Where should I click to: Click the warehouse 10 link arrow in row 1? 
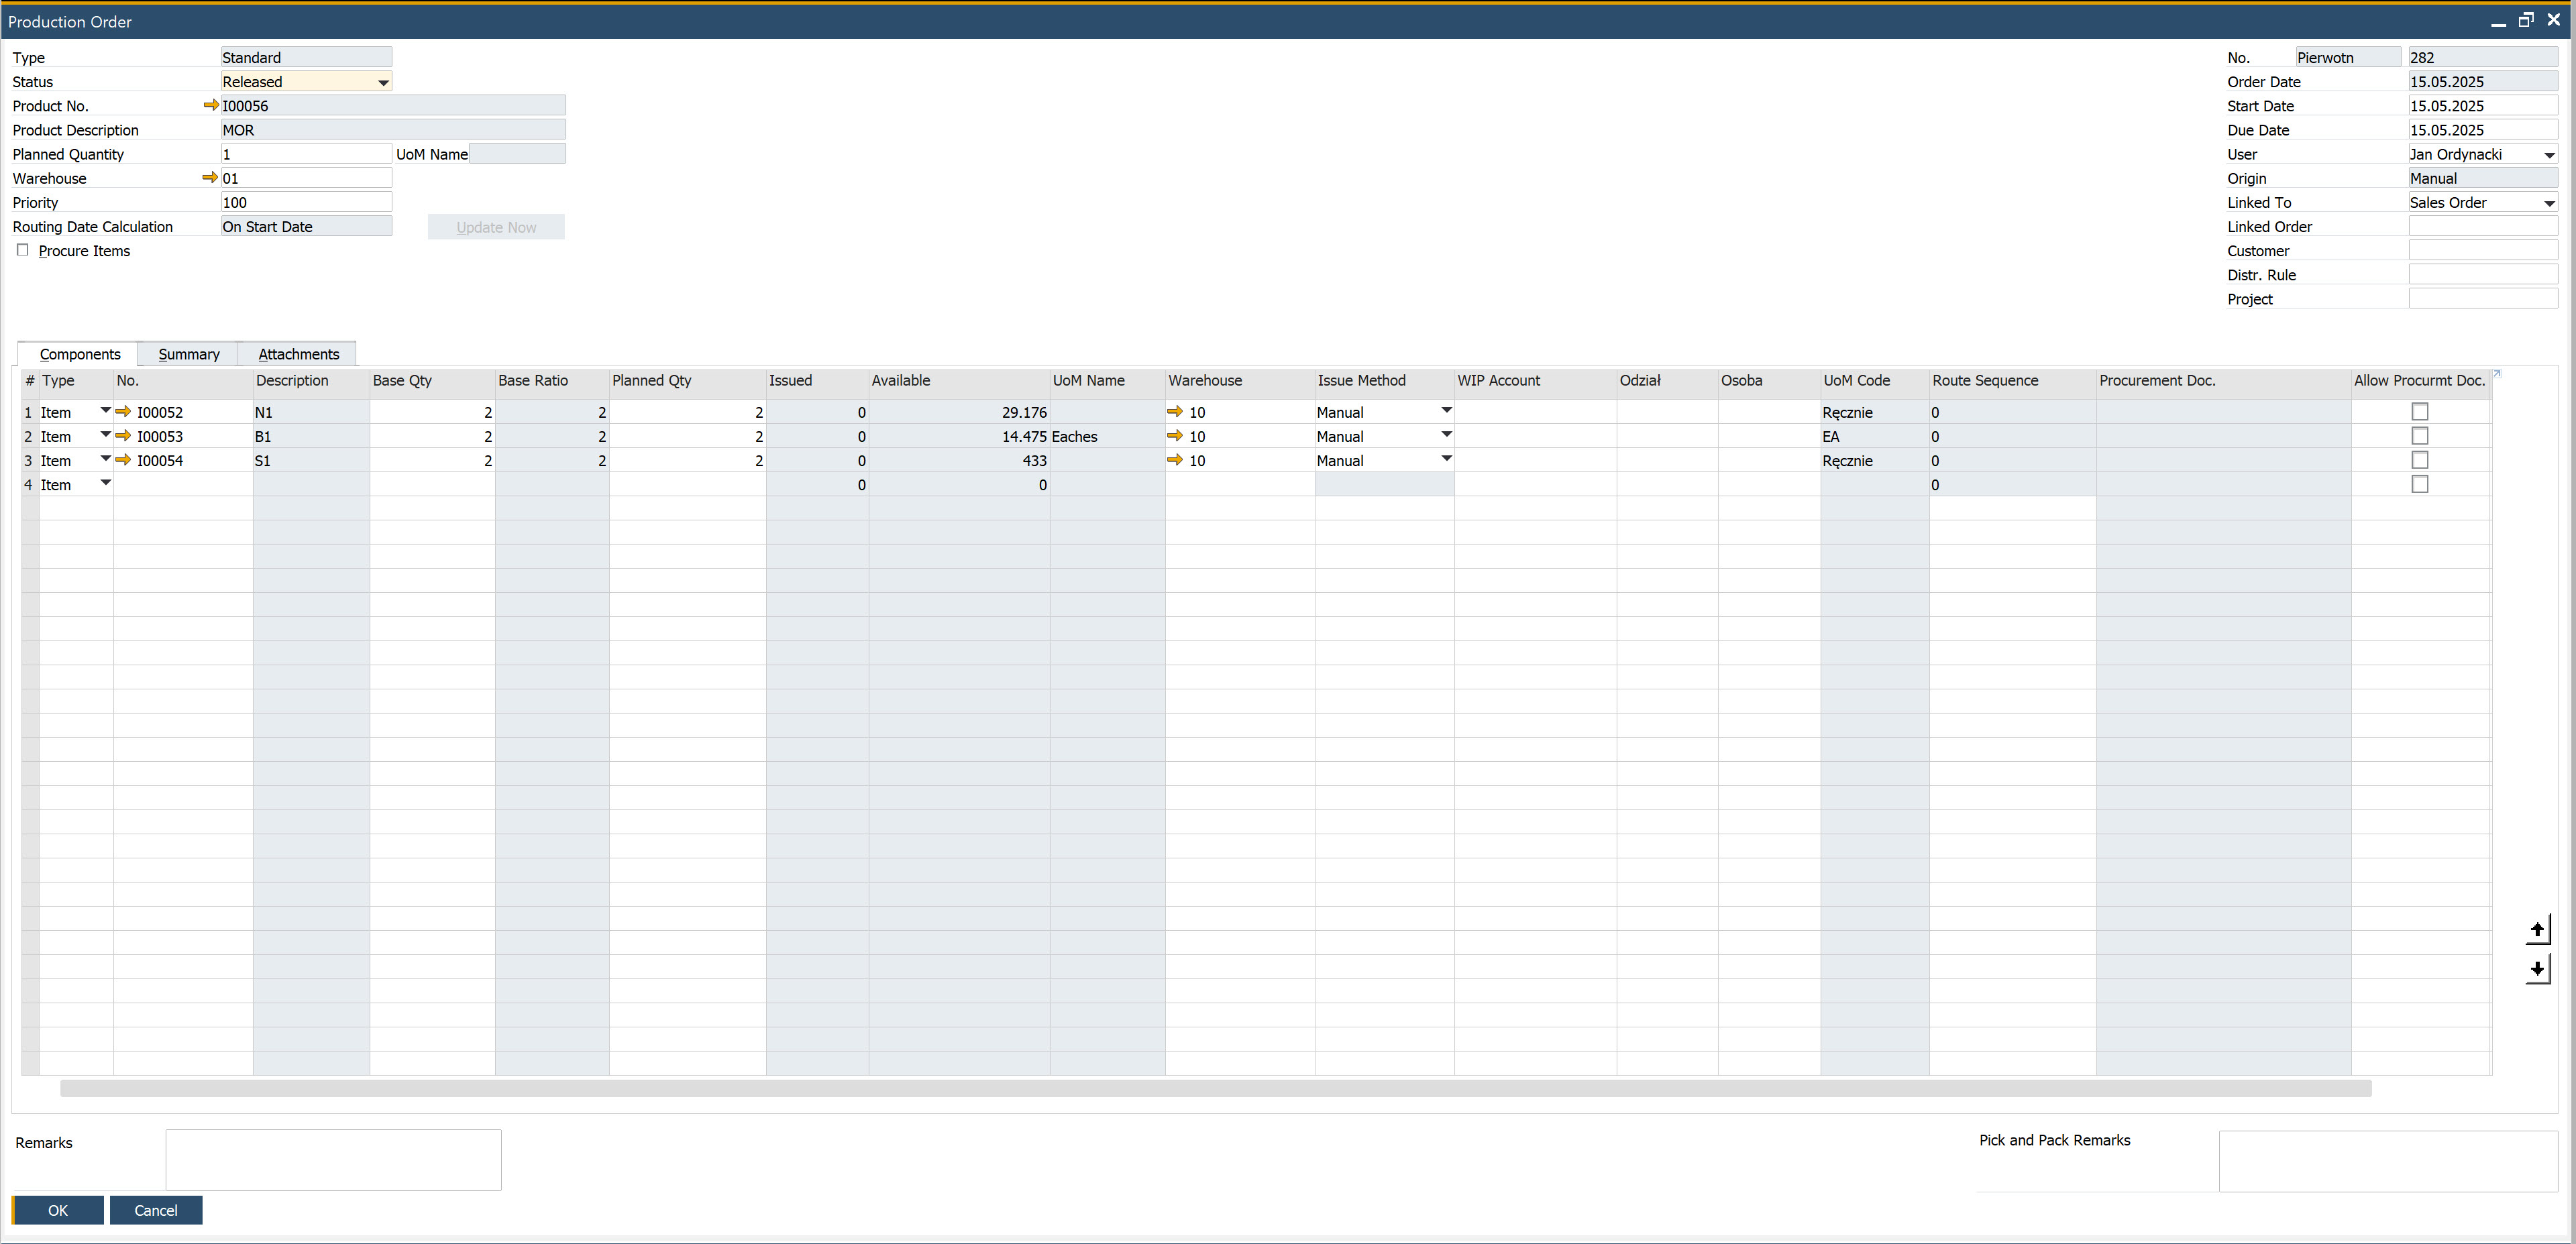point(1175,411)
